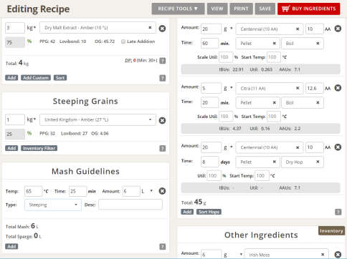Click the Time field showing 8 days
Viewport: 347px width, 259px height.
209,162
